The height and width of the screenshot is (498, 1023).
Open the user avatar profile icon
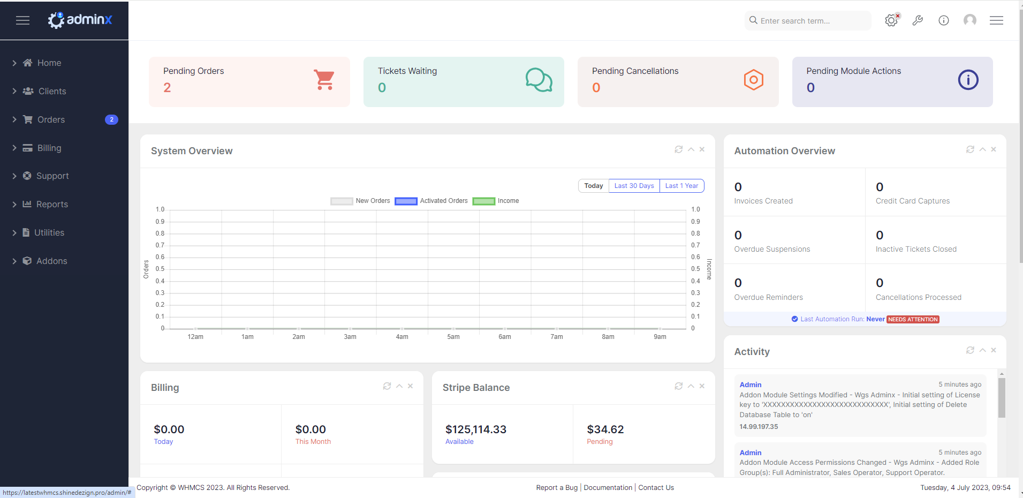coord(969,20)
